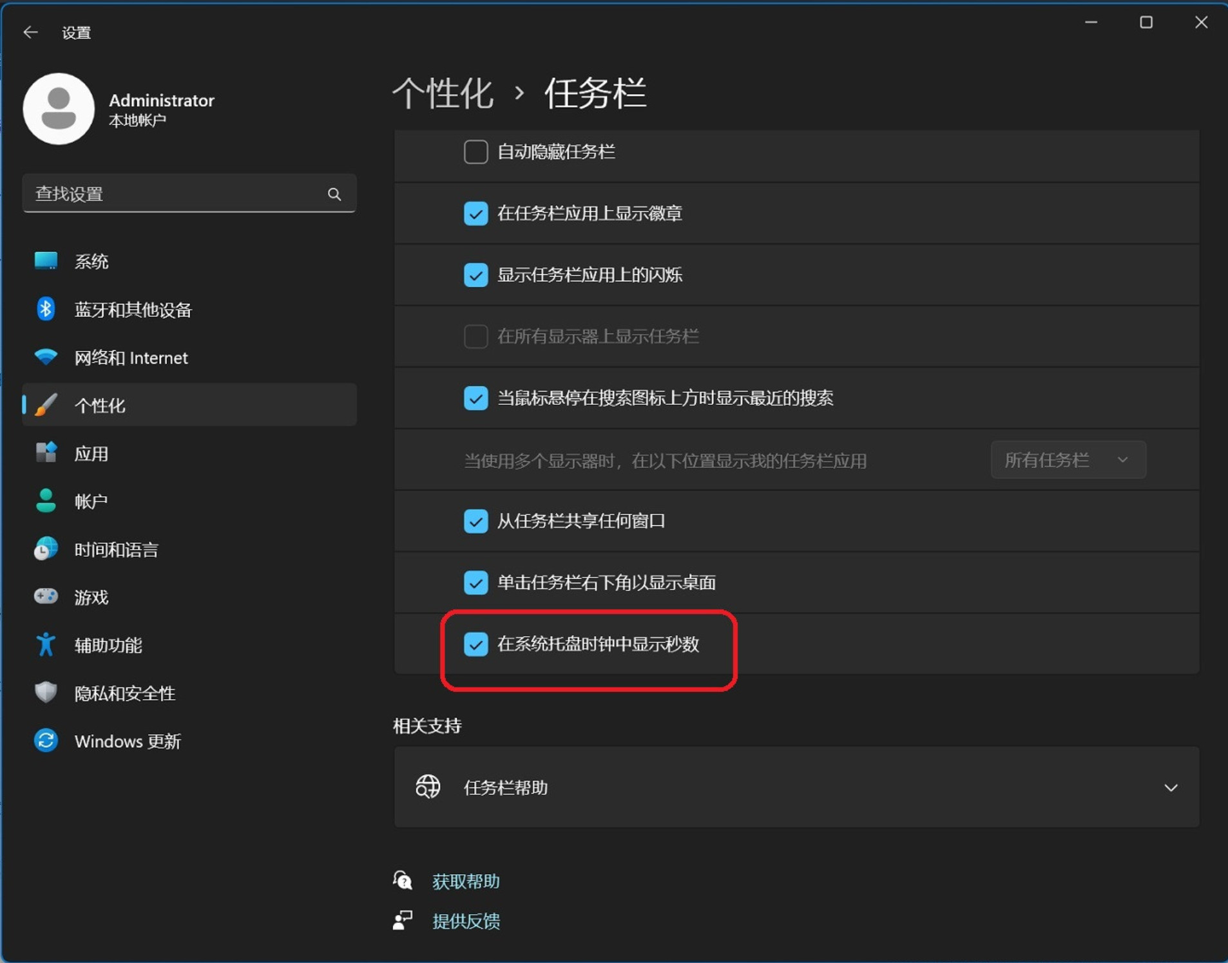Open Windows 更新 page
This screenshot has width=1228, height=963.
189,740
